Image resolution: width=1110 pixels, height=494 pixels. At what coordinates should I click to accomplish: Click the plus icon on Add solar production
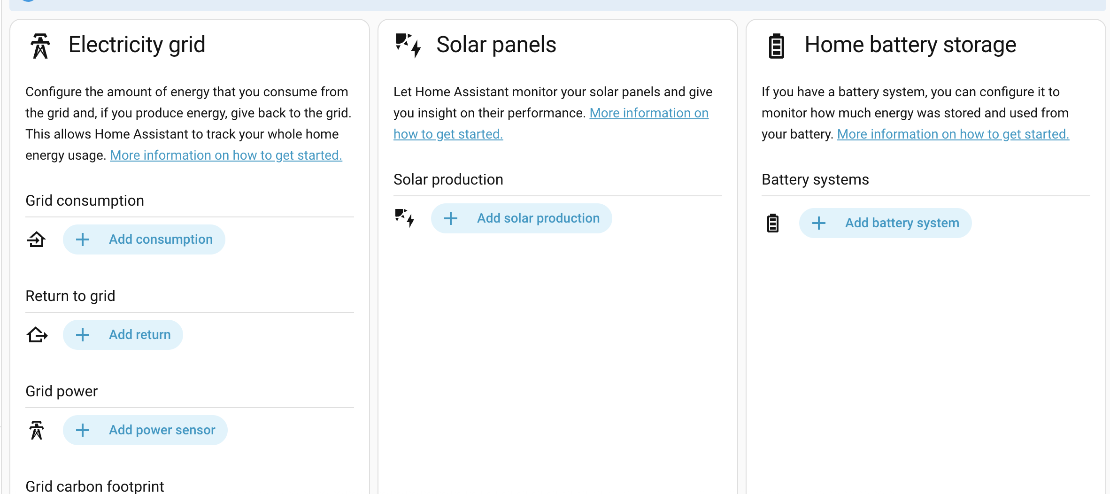coord(451,218)
